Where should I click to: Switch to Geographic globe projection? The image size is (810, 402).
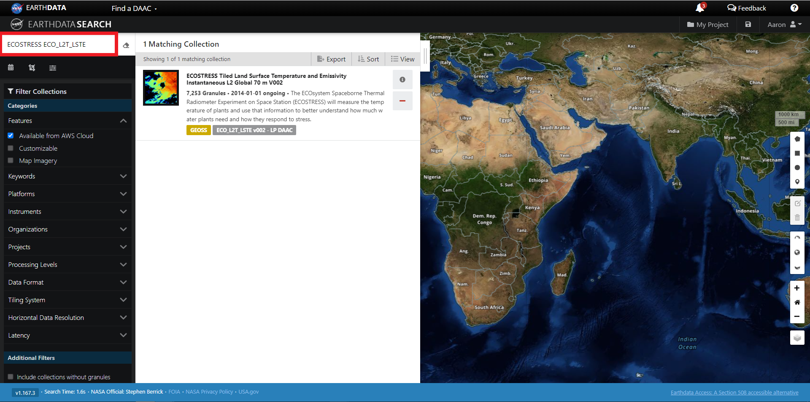point(797,253)
